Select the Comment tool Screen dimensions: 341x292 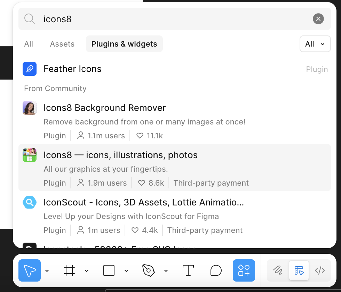pos(216,270)
